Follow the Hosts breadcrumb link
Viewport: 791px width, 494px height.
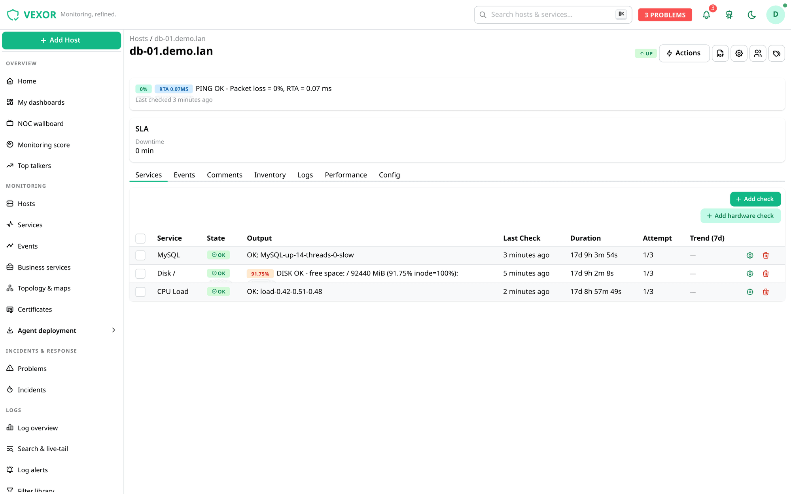[138, 38]
